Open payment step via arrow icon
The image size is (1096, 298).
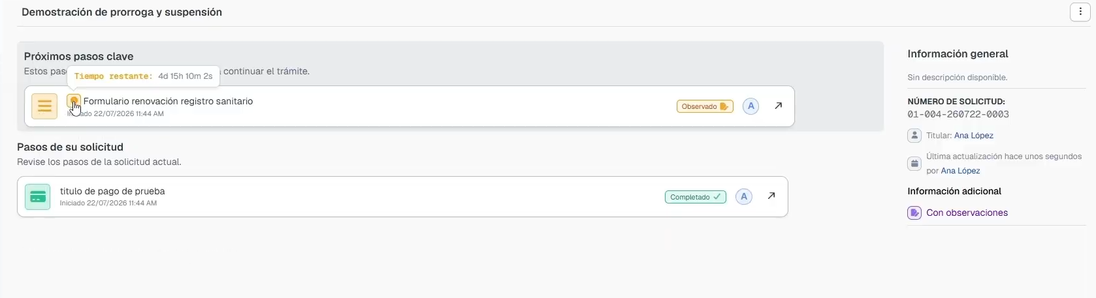(x=771, y=196)
